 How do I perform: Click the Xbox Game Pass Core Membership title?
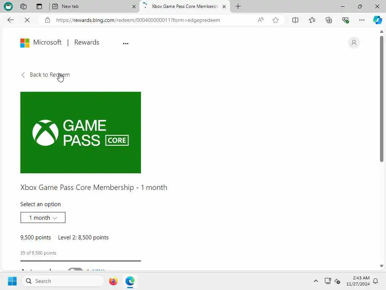coord(94,187)
